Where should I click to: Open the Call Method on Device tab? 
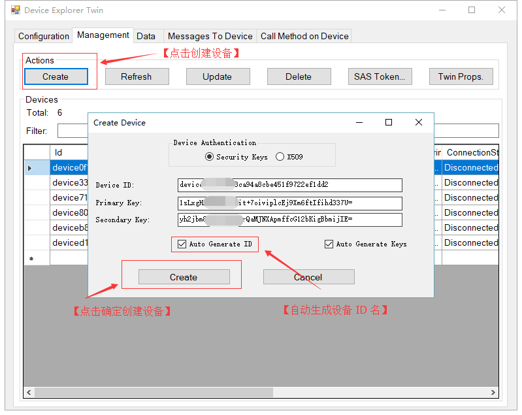point(304,36)
